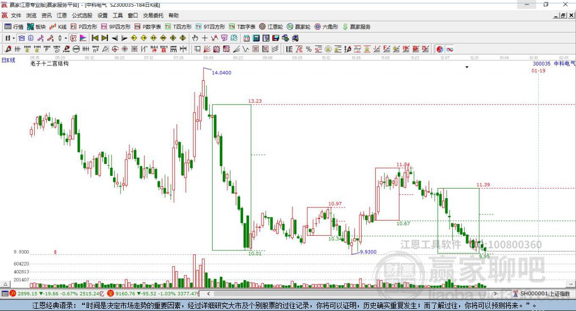Open the 文件 menu
Image resolution: width=576 pixels, height=311 pixels.
[16, 15]
